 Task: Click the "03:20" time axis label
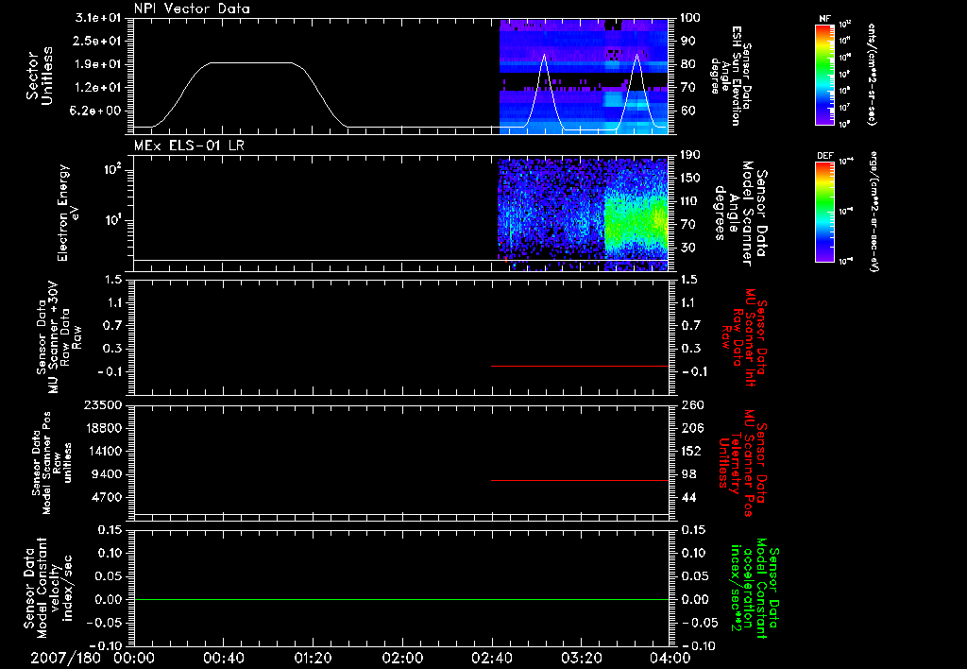[x=581, y=658]
